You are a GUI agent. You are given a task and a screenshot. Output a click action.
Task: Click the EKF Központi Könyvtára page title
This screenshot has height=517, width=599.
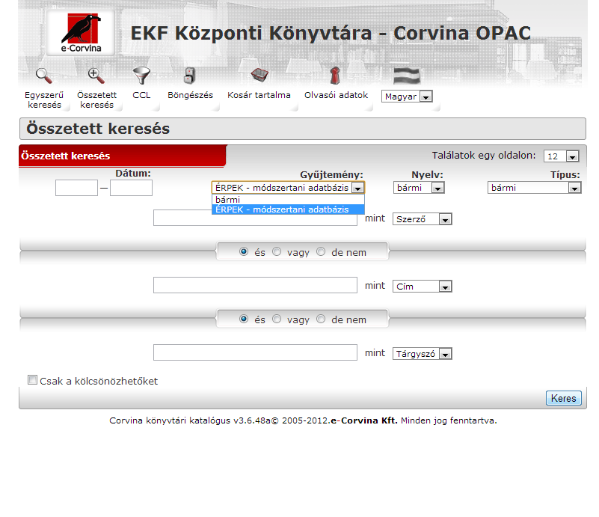click(x=331, y=33)
